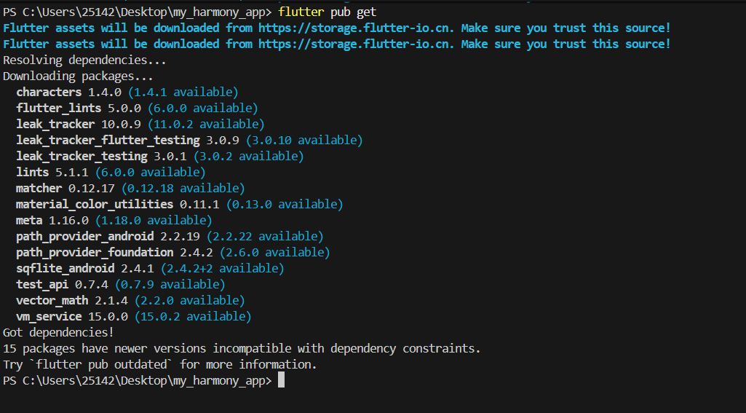Select 'path_provider_foundation' package name
The height and width of the screenshot is (413, 746).
point(95,253)
